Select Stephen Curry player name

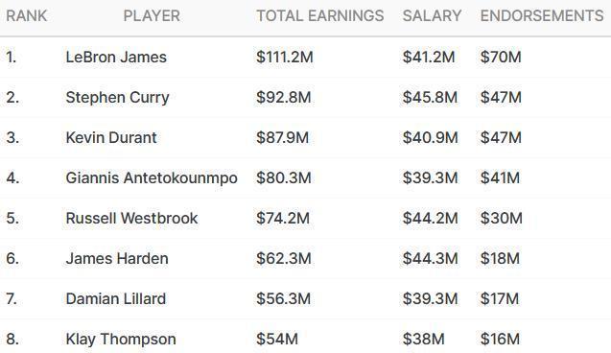pos(117,98)
